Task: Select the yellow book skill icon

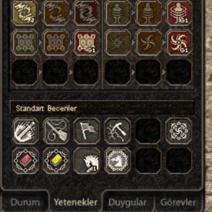Action: [56, 161]
